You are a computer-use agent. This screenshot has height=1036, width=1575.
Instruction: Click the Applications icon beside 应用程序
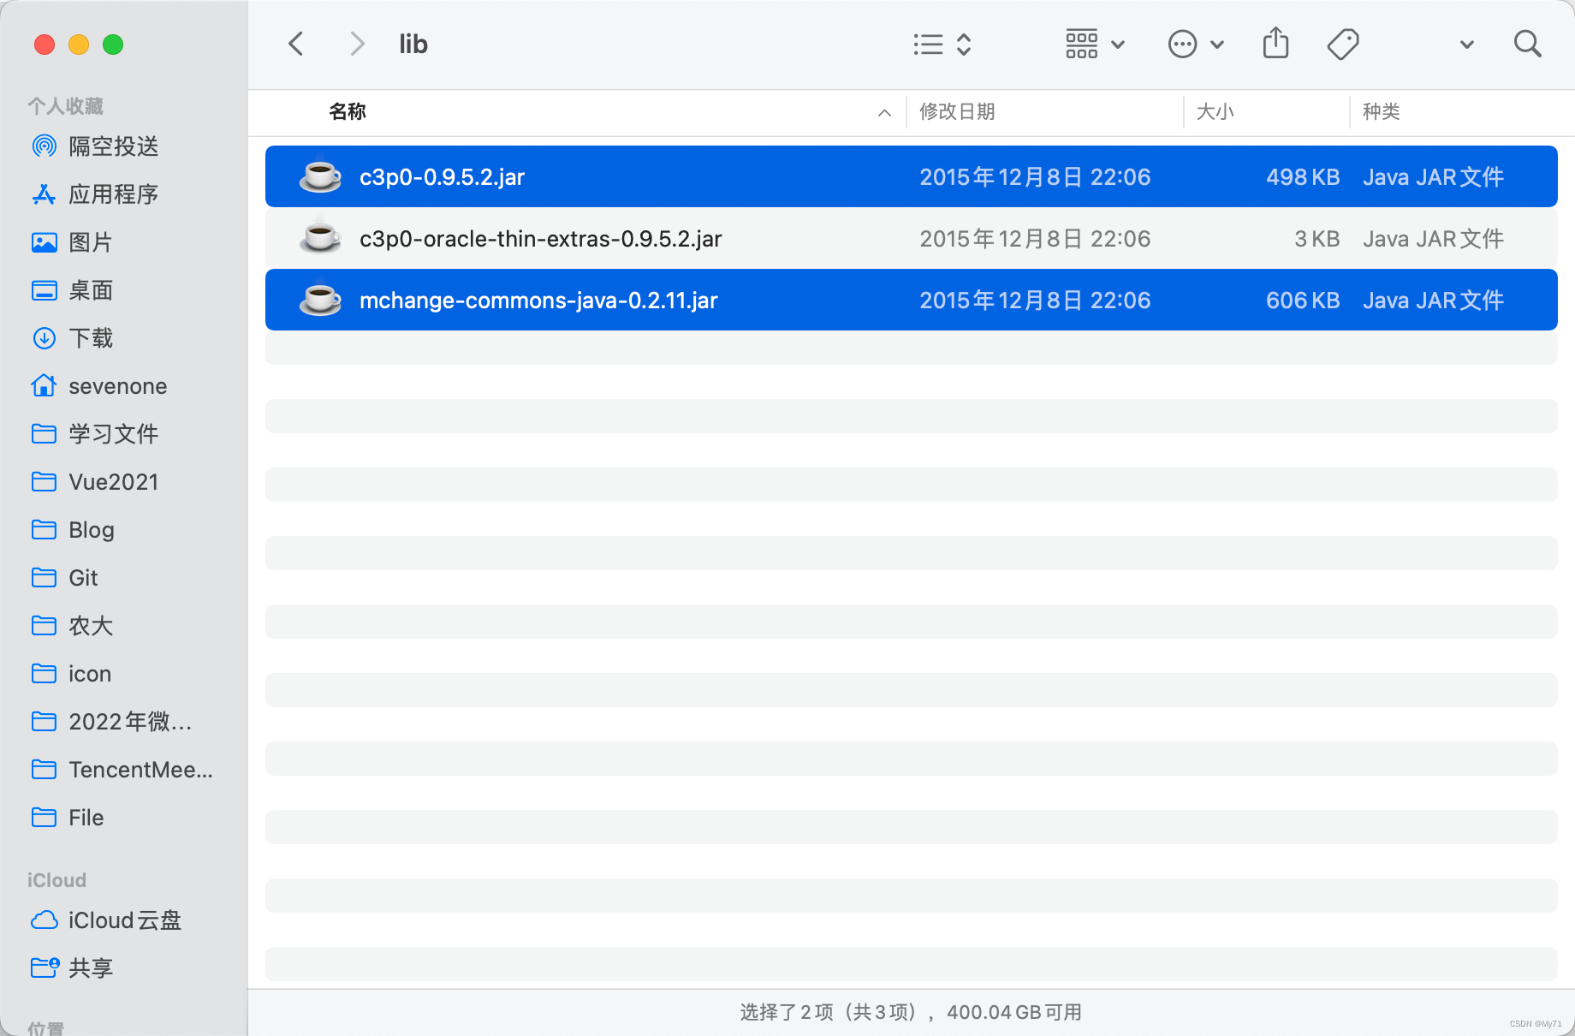coord(45,194)
